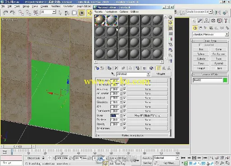Click the Box02 object name field

click(208, 80)
